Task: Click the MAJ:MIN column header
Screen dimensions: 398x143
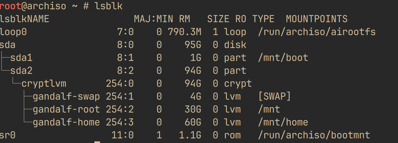Action: point(154,19)
